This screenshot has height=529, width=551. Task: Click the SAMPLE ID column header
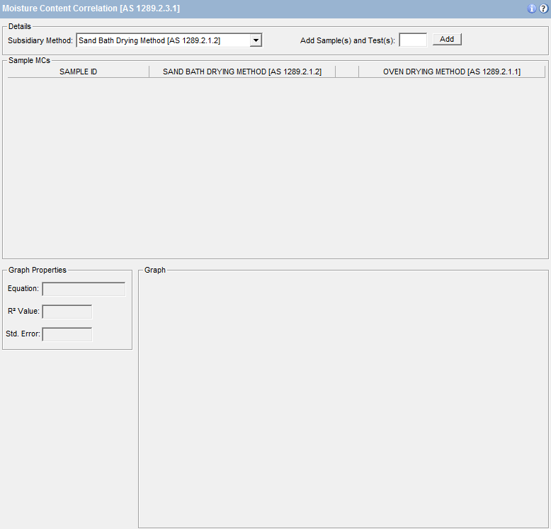tap(78, 72)
